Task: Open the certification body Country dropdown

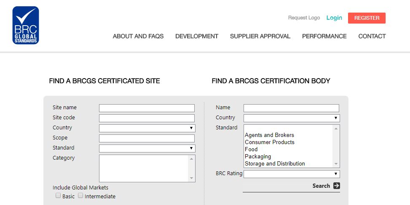Action: 292,118
